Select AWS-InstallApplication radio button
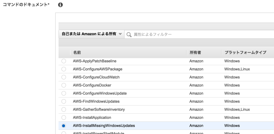 tap(64, 118)
